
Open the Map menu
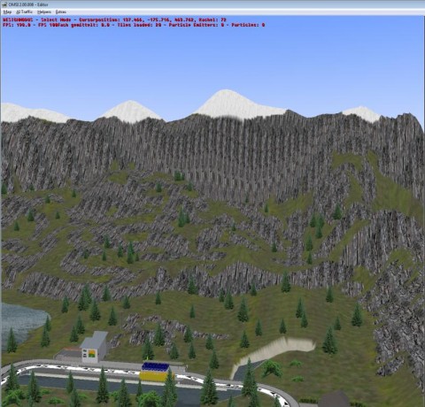(x=7, y=12)
